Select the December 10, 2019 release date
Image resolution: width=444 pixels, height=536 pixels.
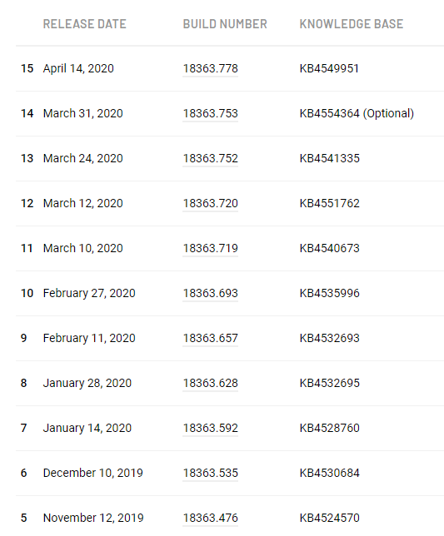click(93, 473)
